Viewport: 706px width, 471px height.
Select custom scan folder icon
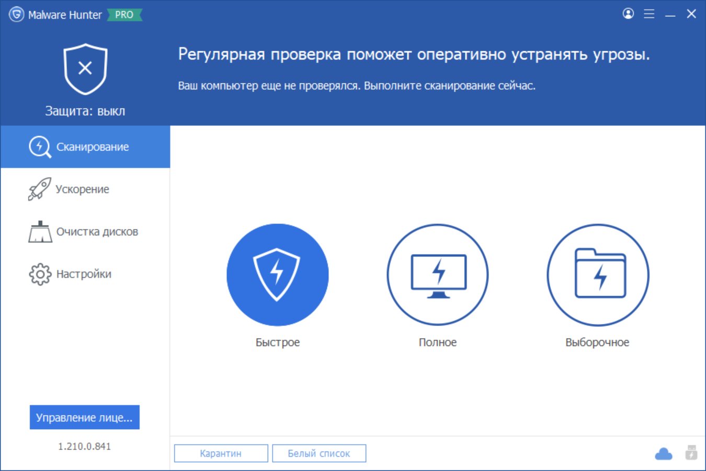598,275
